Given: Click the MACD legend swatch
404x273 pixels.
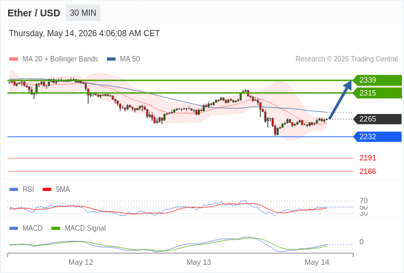Looking at the screenshot, I should tap(14, 229).
